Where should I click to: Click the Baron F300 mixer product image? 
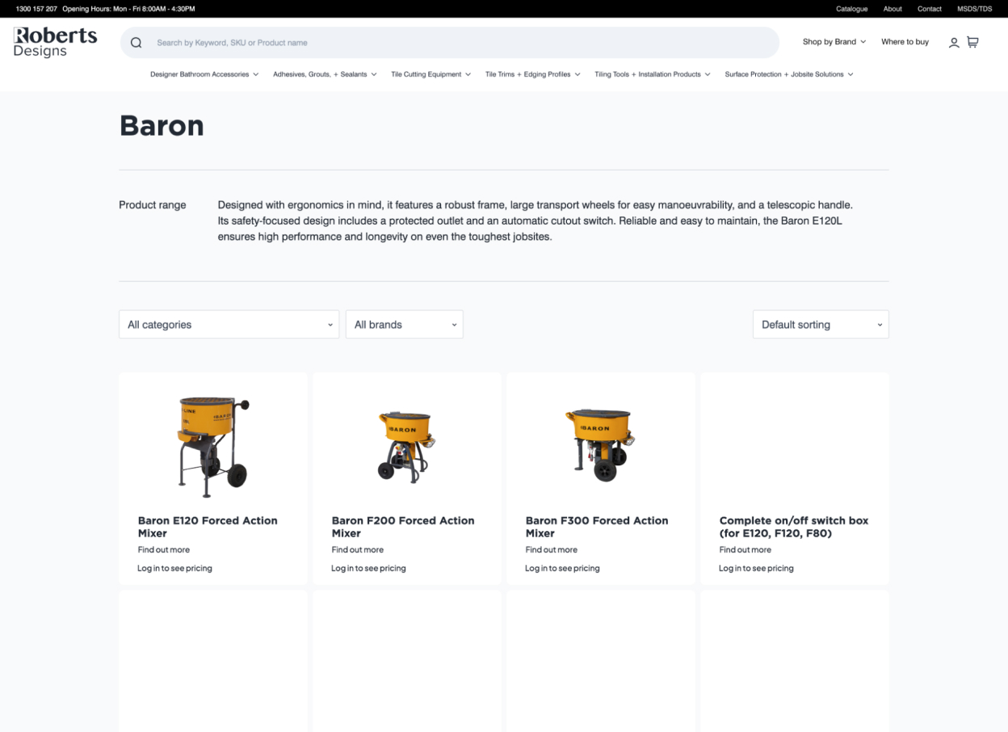pos(601,445)
